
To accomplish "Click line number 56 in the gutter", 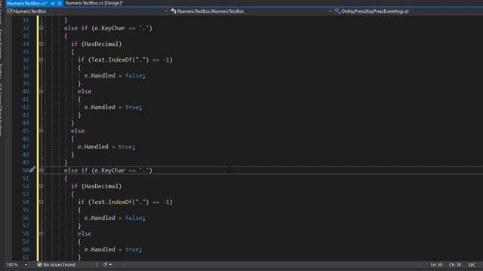I will (x=25, y=218).
